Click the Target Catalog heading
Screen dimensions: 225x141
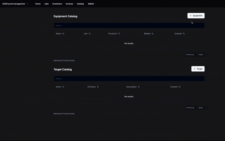point(63,69)
